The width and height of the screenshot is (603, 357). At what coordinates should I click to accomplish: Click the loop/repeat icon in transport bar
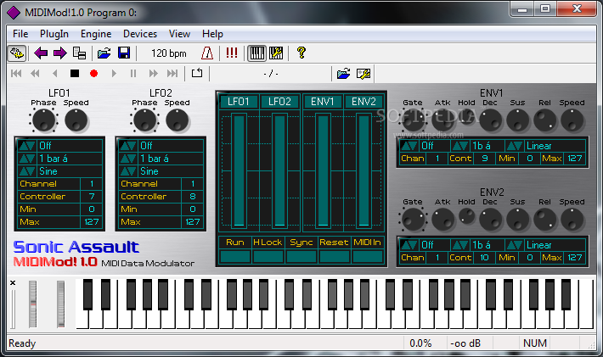click(x=197, y=73)
